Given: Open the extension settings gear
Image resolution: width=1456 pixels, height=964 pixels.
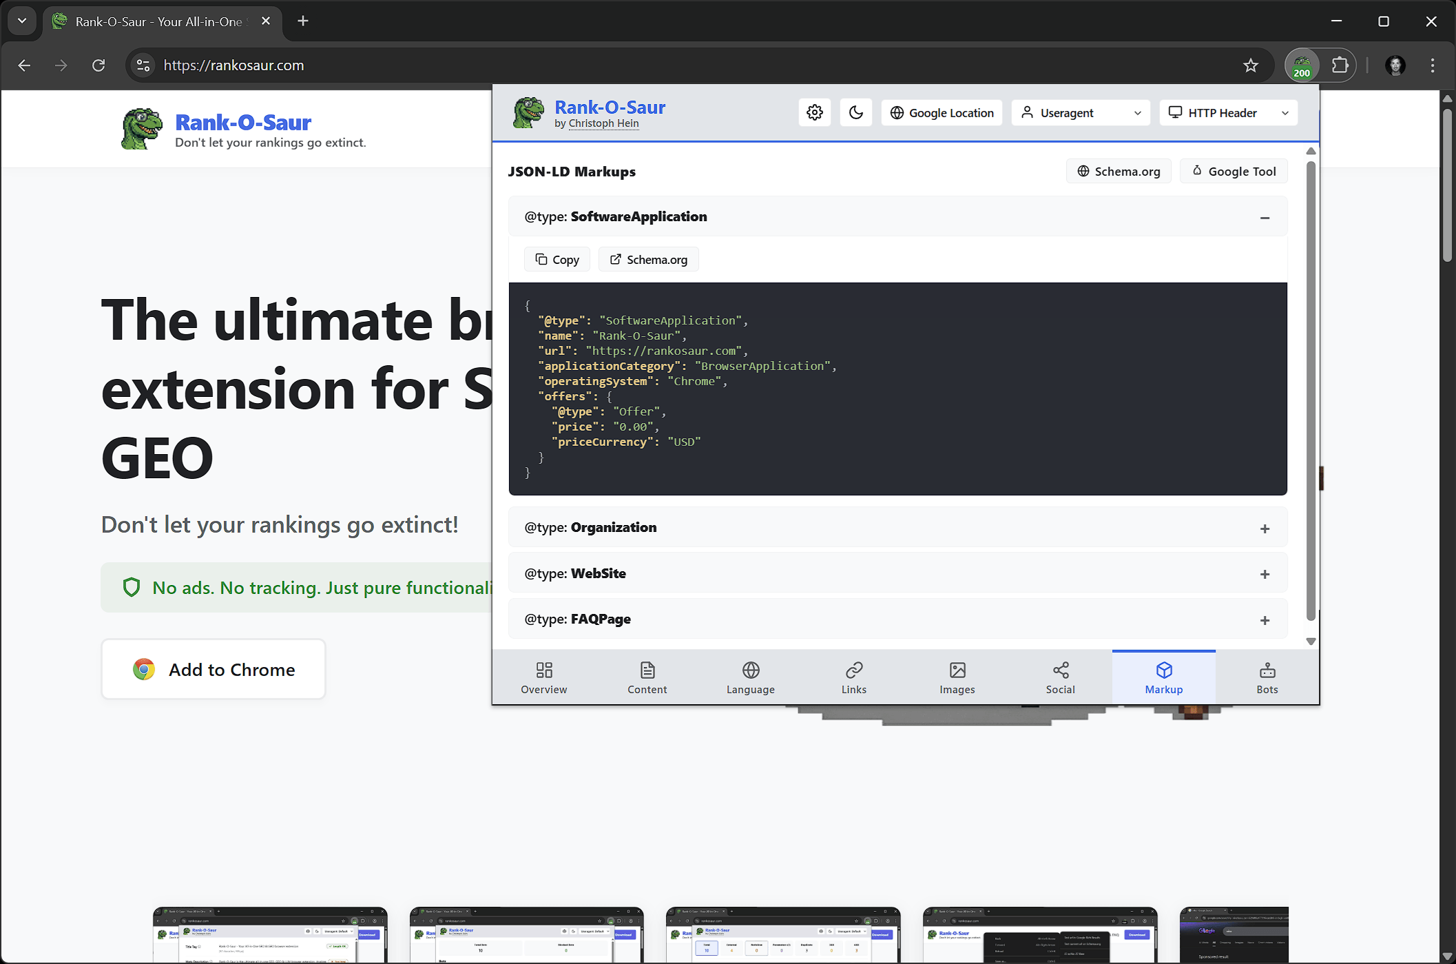Looking at the screenshot, I should click(x=814, y=112).
